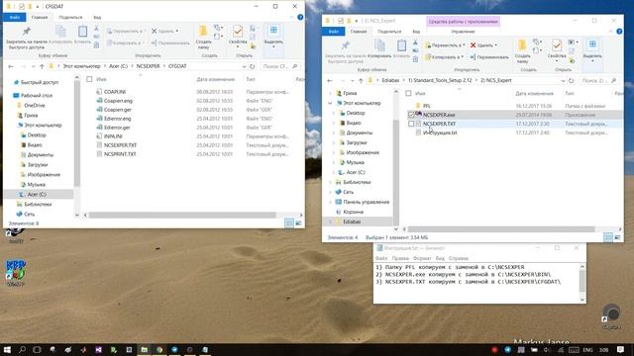Collapse Этот компьютер in NCS_Expert tree
The height and width of the screenshot is (356, 634).
coord(330,103)
